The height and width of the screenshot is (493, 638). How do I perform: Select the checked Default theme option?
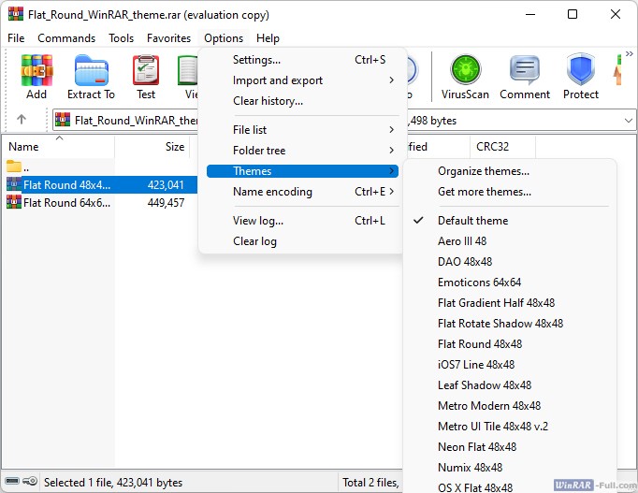coord(472,221)
